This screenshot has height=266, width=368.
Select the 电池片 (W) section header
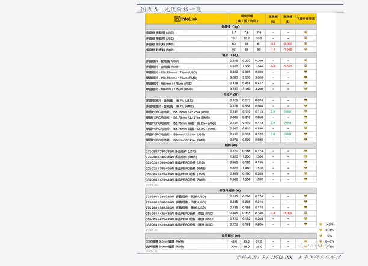[231, 94]
